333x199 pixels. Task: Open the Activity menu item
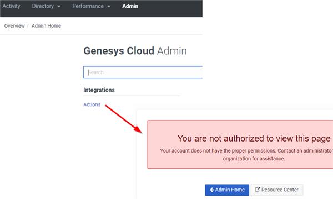pos(11,6)
